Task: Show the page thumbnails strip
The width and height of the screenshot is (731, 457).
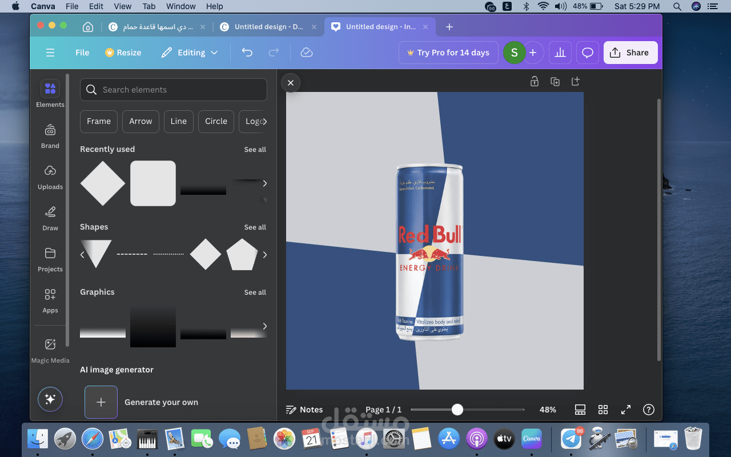Action: (580, 410)
